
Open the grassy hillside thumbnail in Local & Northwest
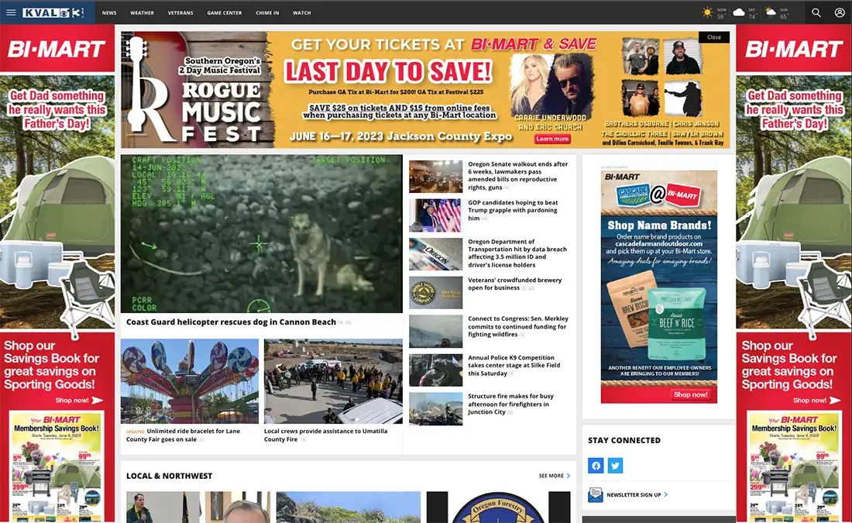[349, 508]
